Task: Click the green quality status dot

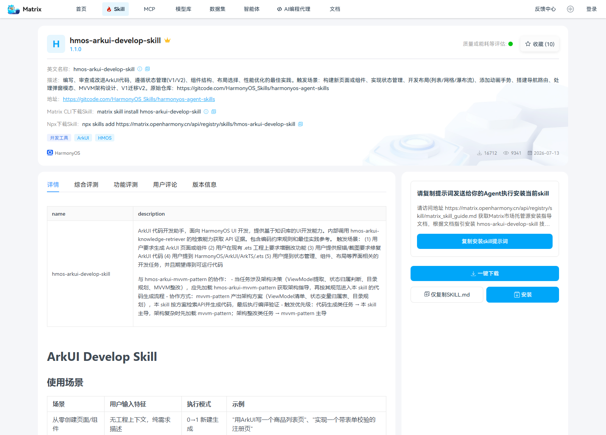Action: coord(511,44)
